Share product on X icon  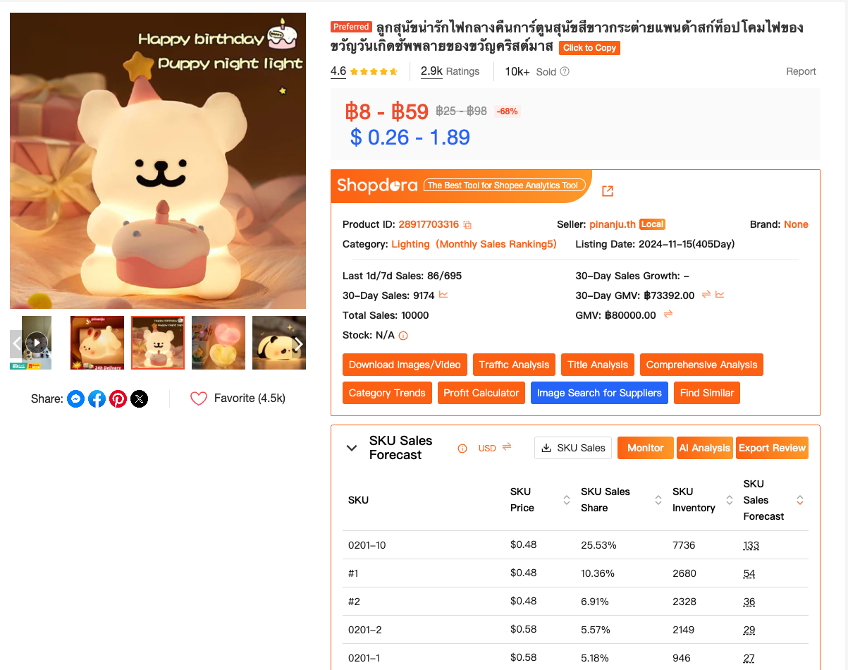pyautogui.click(x=140, y=399)
